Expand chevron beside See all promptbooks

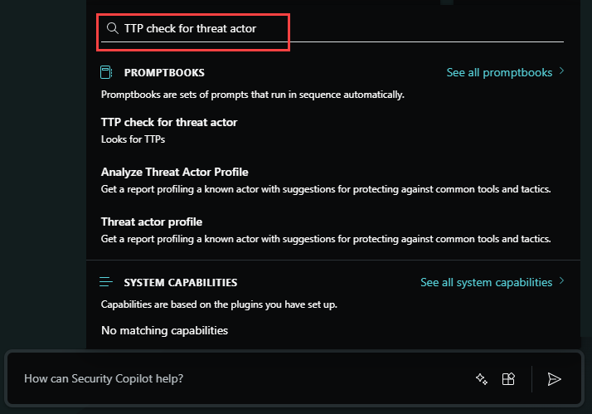point(561,71)
